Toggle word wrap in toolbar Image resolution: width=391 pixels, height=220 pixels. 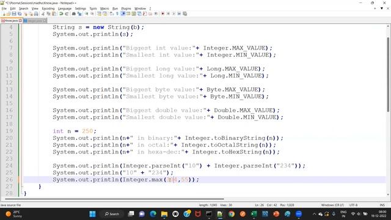coord(111,13)
